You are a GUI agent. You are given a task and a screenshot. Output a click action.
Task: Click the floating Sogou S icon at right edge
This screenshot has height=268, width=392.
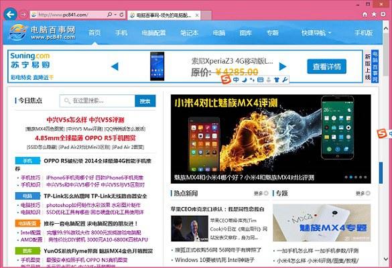click(382, 133)
